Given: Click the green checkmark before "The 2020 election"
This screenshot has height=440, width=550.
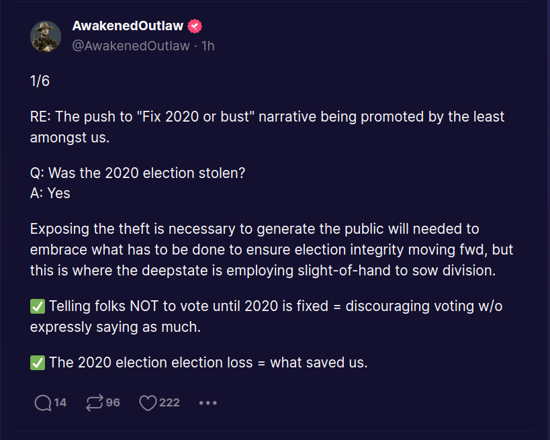Looking at the screenshot, I should [38, 363].
